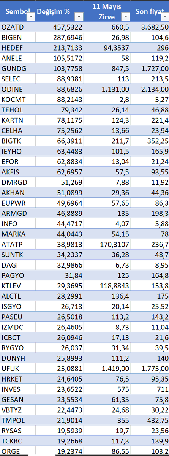Viewport: 169px width, 456px height.
Task: Select the ARMGD symbol cell
Action: tap(18, 214)
